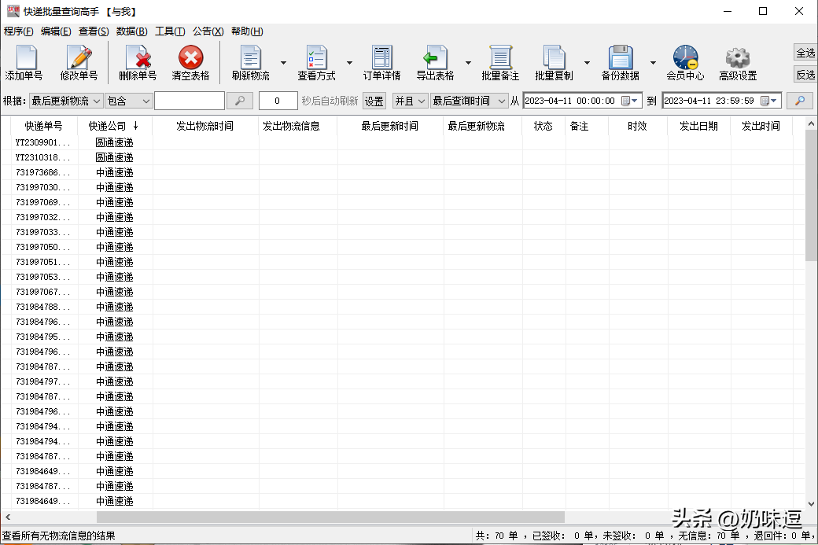Image resolution: width=818 pixels, height=545 pixels.
Task: Open 高级设置 gear icon
Action: pyautogui.click(x=738, y=58)
